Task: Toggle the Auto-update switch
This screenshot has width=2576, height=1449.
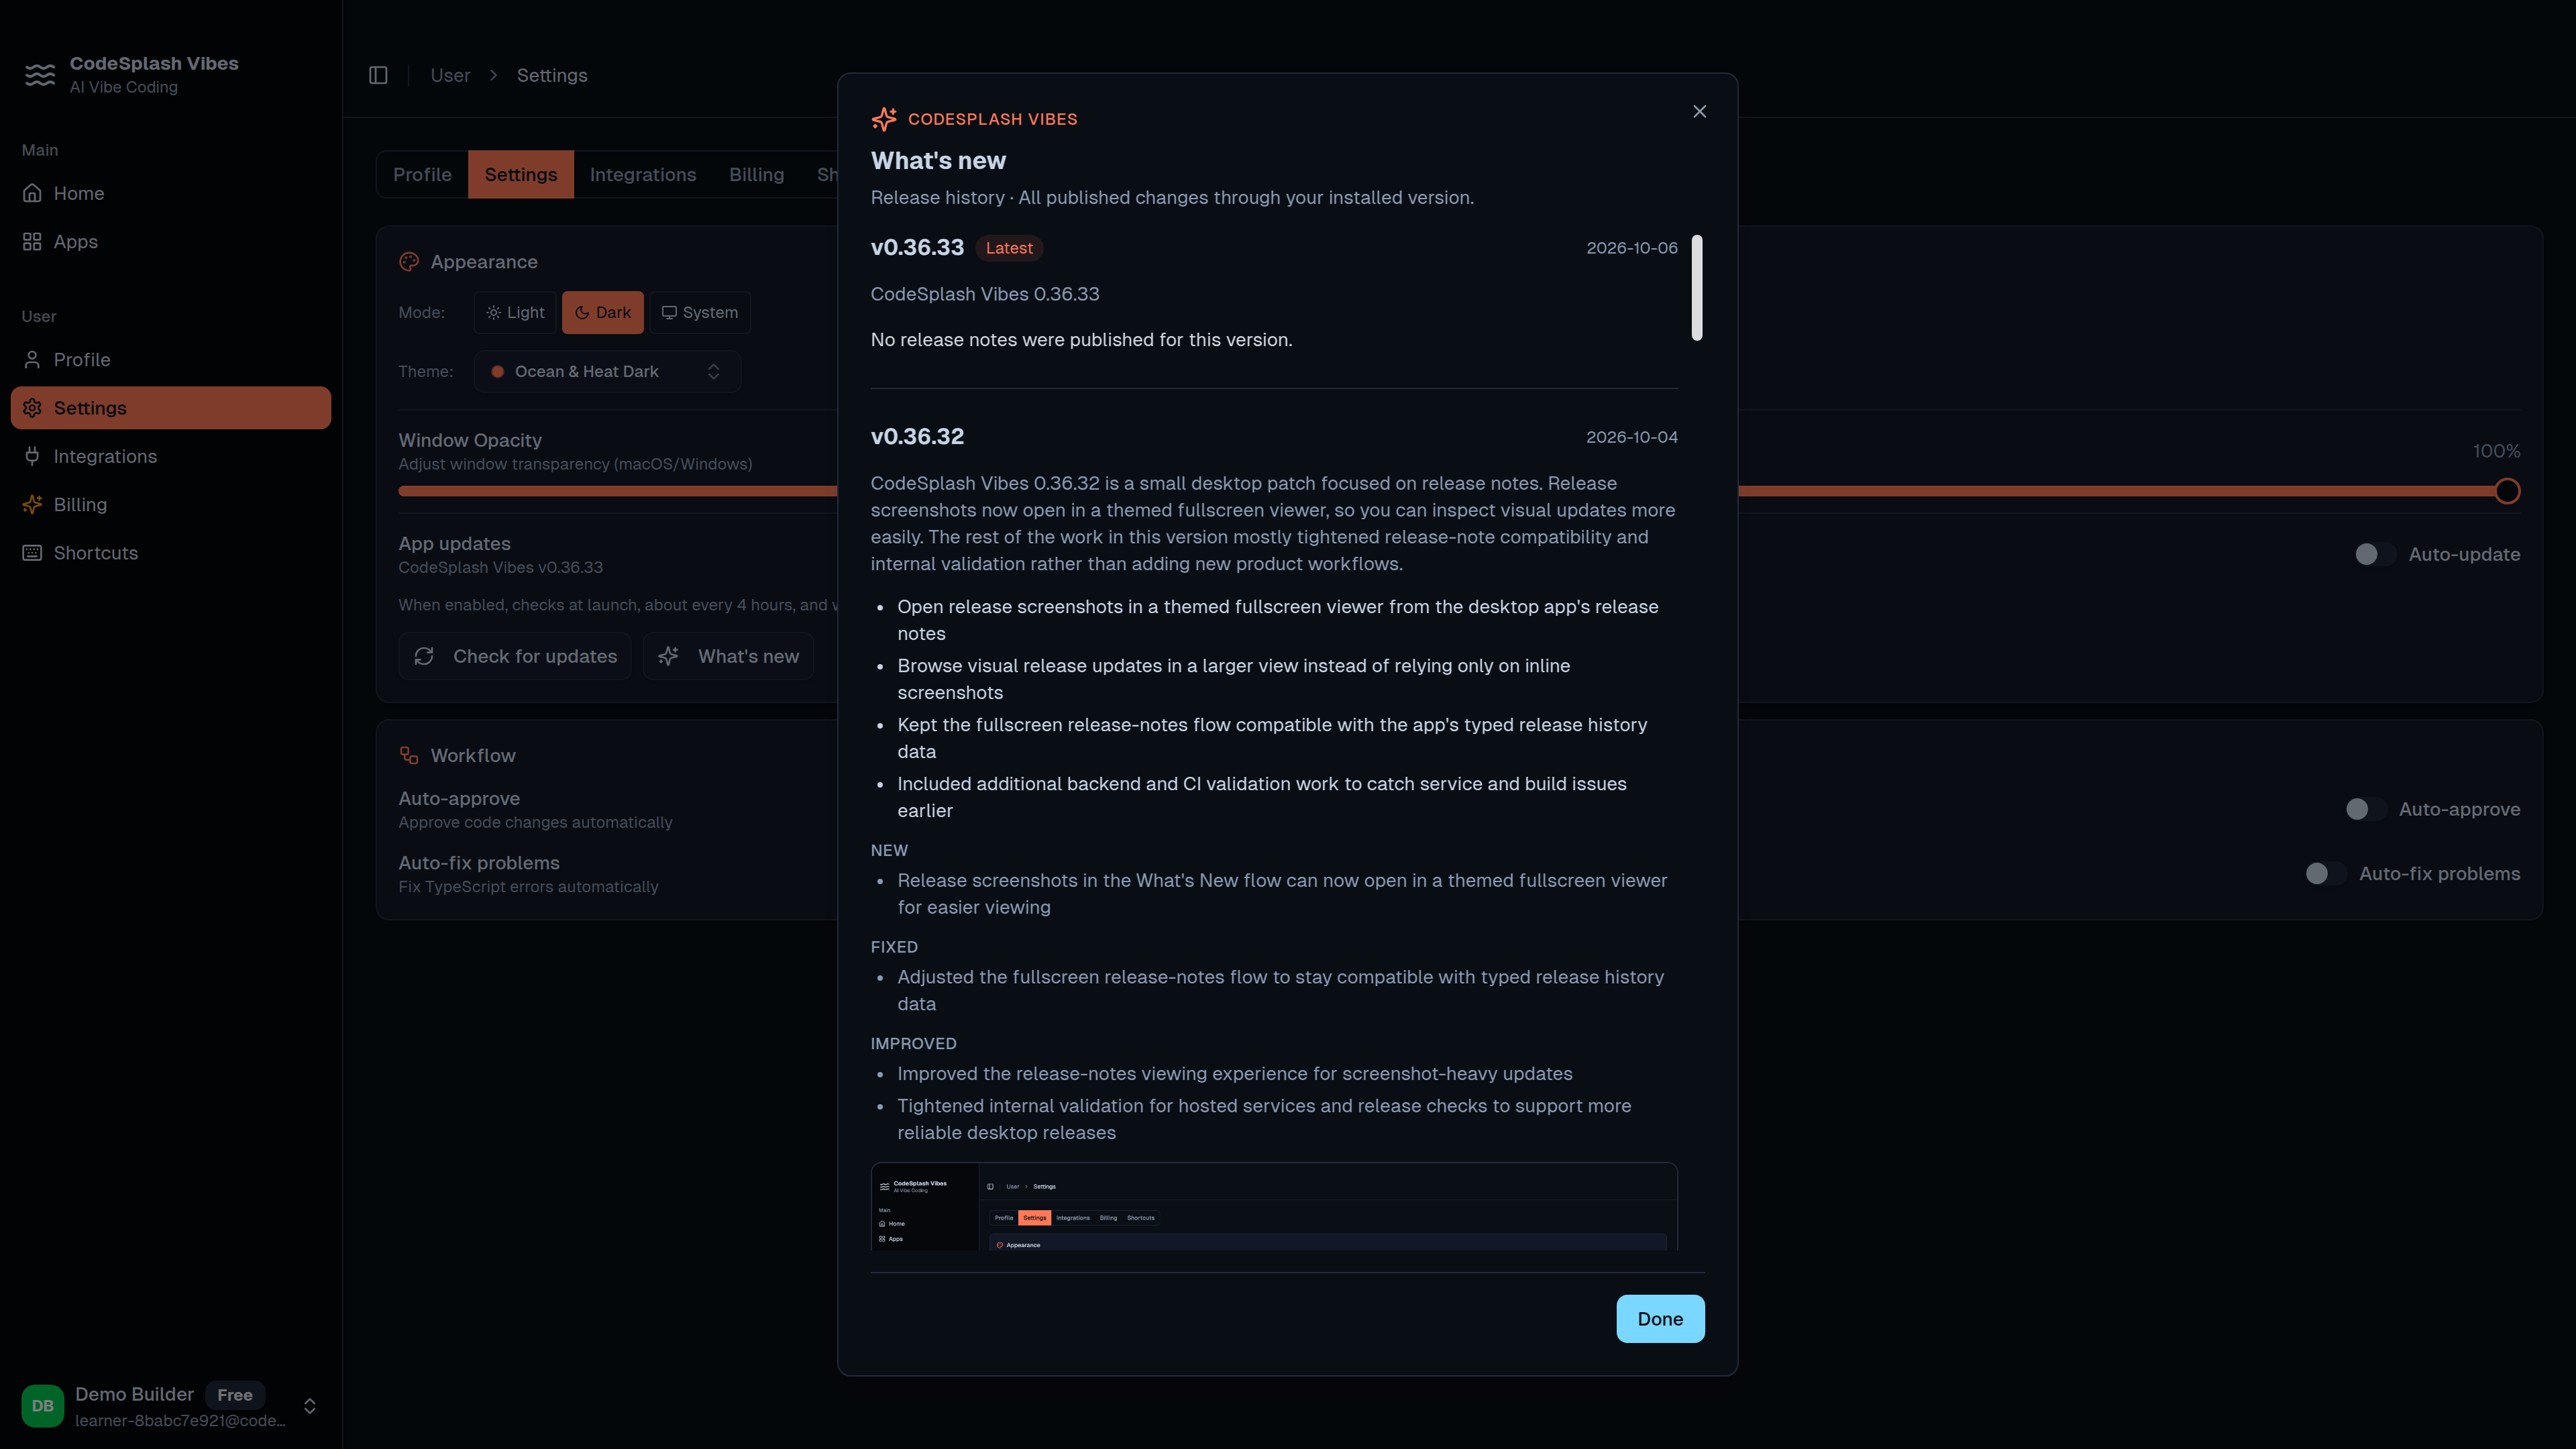Action: point(2375,554)
